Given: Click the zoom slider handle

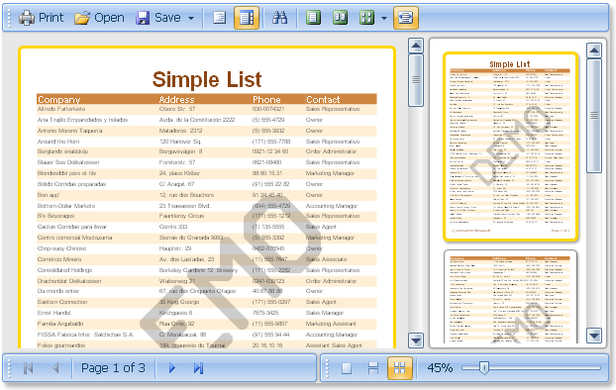Looking at the screenshot, I should pos(484,368).
